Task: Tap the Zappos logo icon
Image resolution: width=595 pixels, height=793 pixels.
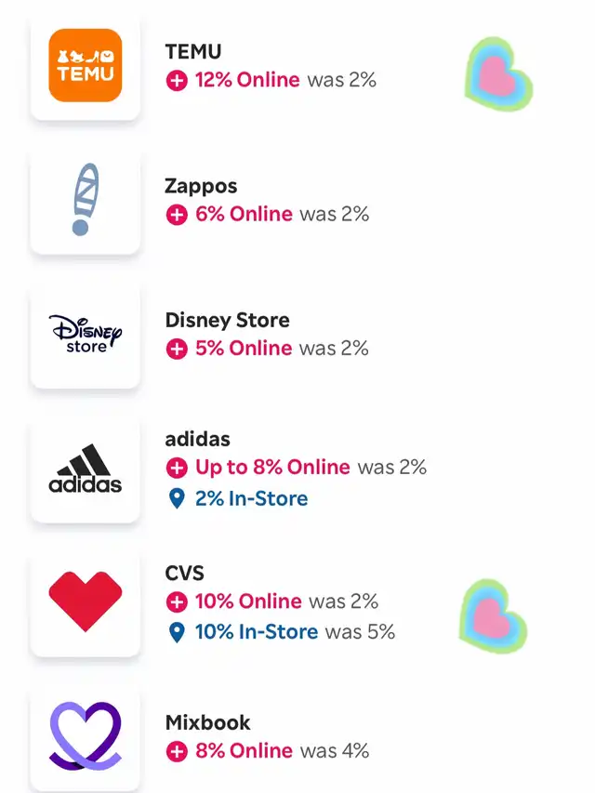Action: pyautogui.click(x=85, y=199)
